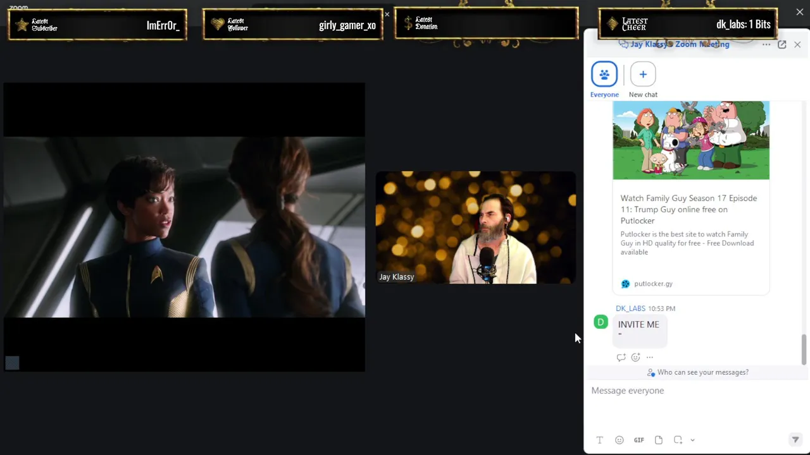Send the chat message
The width and height of the screenshot is (810, 455).
tap(795, 440)
